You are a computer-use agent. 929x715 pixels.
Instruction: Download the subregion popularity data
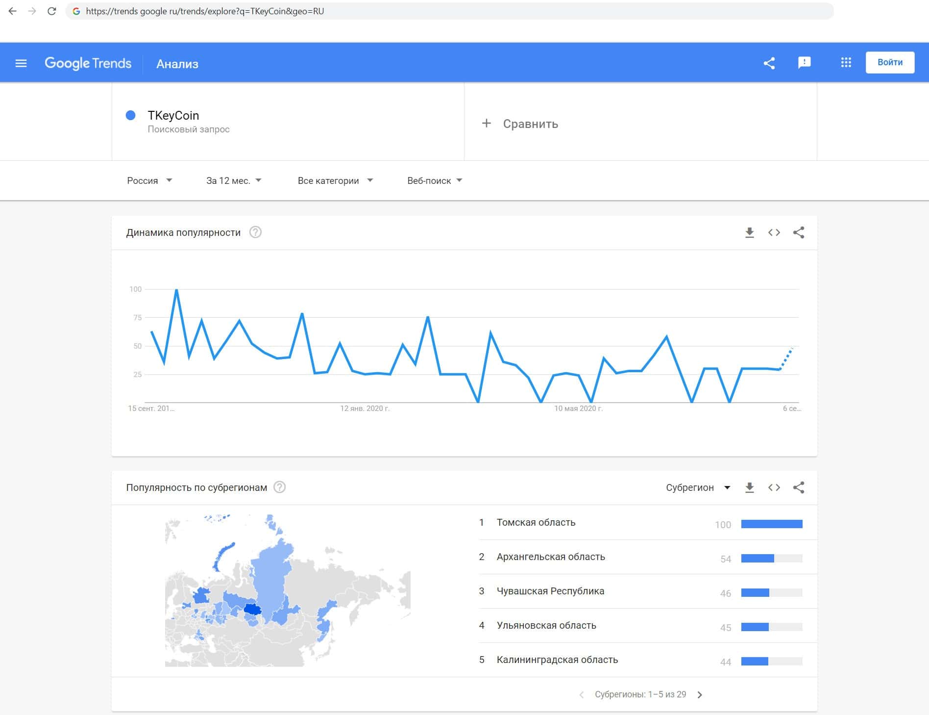click(749, 487)
